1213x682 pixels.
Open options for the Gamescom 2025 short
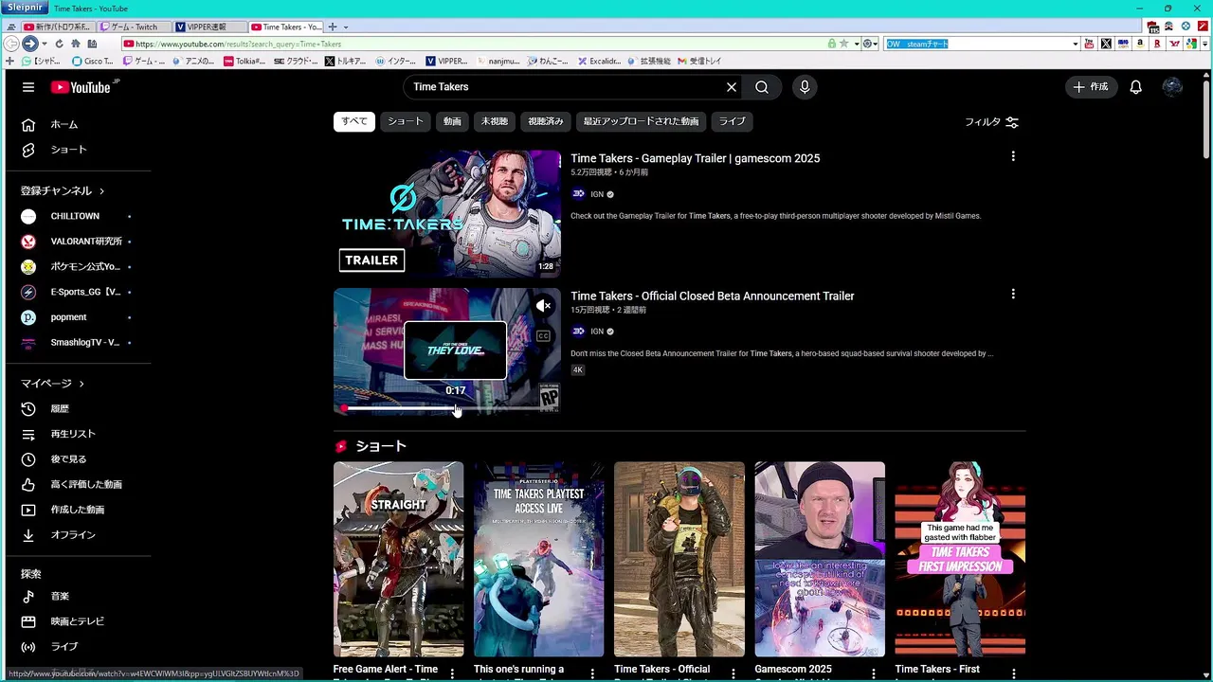873,673
